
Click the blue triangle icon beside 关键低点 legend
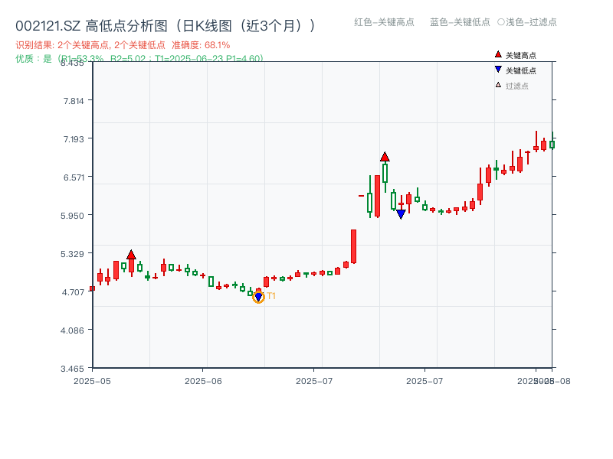click(498, 70)
